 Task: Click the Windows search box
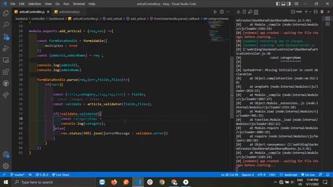coord(54,182)
